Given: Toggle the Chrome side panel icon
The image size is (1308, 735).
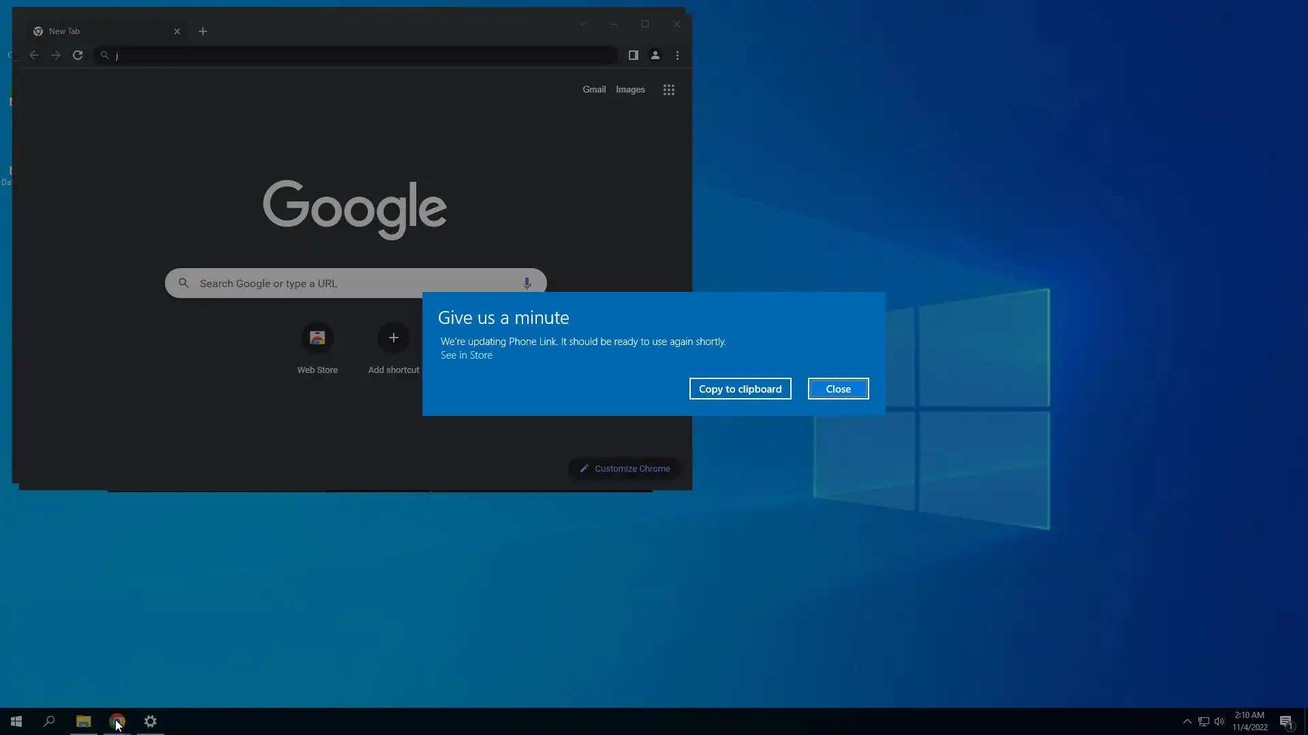Looking at the screenshot, I should coord(633,55).
